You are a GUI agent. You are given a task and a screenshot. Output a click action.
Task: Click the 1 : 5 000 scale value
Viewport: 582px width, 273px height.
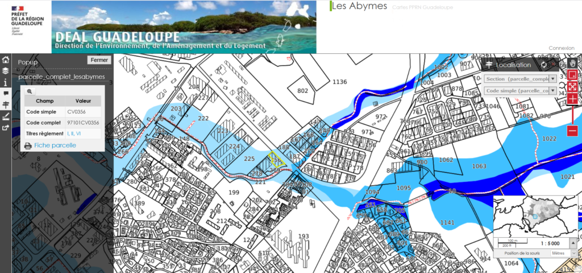[551, 243]
